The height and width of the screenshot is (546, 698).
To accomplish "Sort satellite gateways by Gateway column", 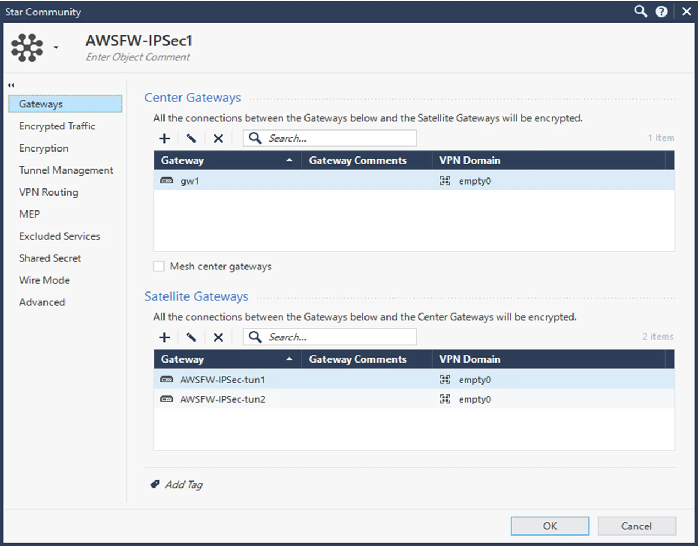I will coord(227,359).
